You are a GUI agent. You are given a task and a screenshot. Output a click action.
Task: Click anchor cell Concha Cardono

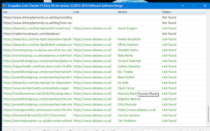click(129, 115)
